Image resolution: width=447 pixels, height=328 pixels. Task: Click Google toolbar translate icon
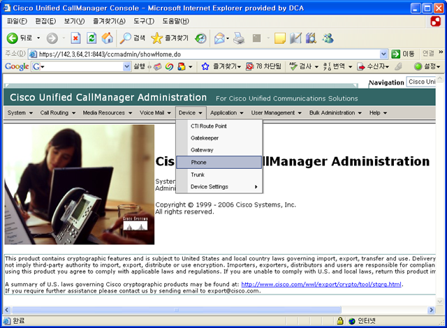point(327,66)
